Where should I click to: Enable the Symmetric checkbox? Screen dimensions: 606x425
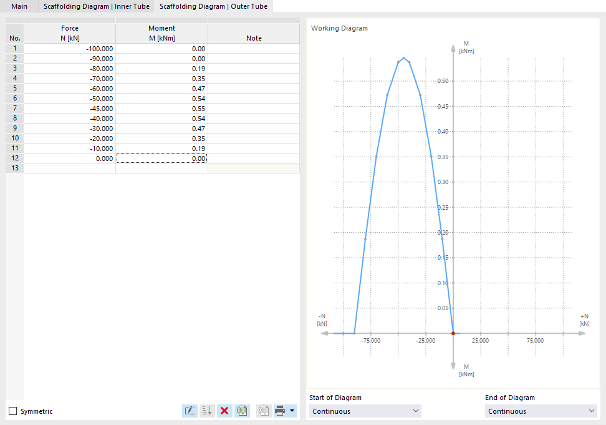point(12,411)
